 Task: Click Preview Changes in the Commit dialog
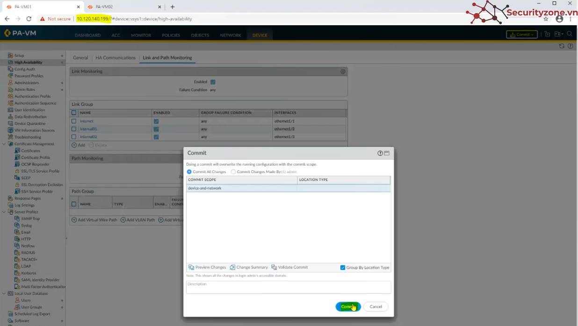pyautogui.click(x=207, y=268)
